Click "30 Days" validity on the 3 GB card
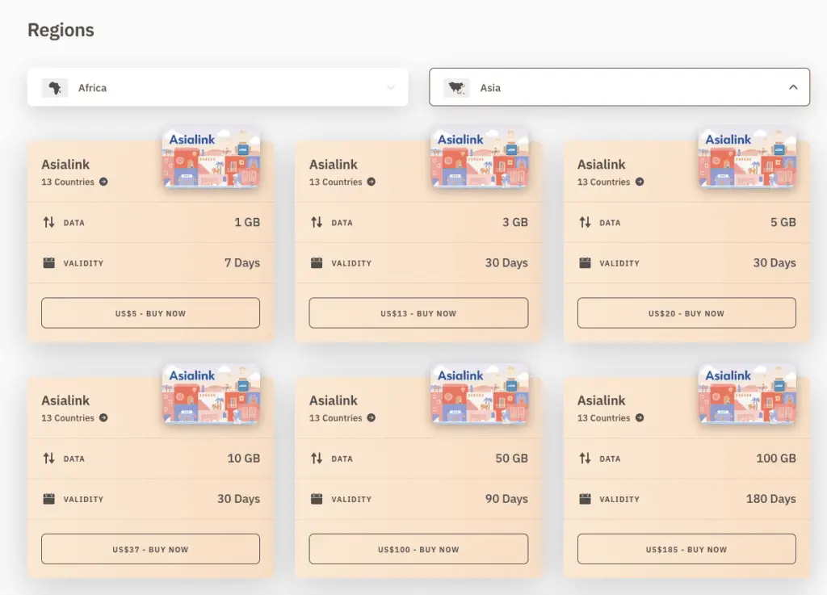Viewport: 827px width, 595px height. tap(506, 263)
